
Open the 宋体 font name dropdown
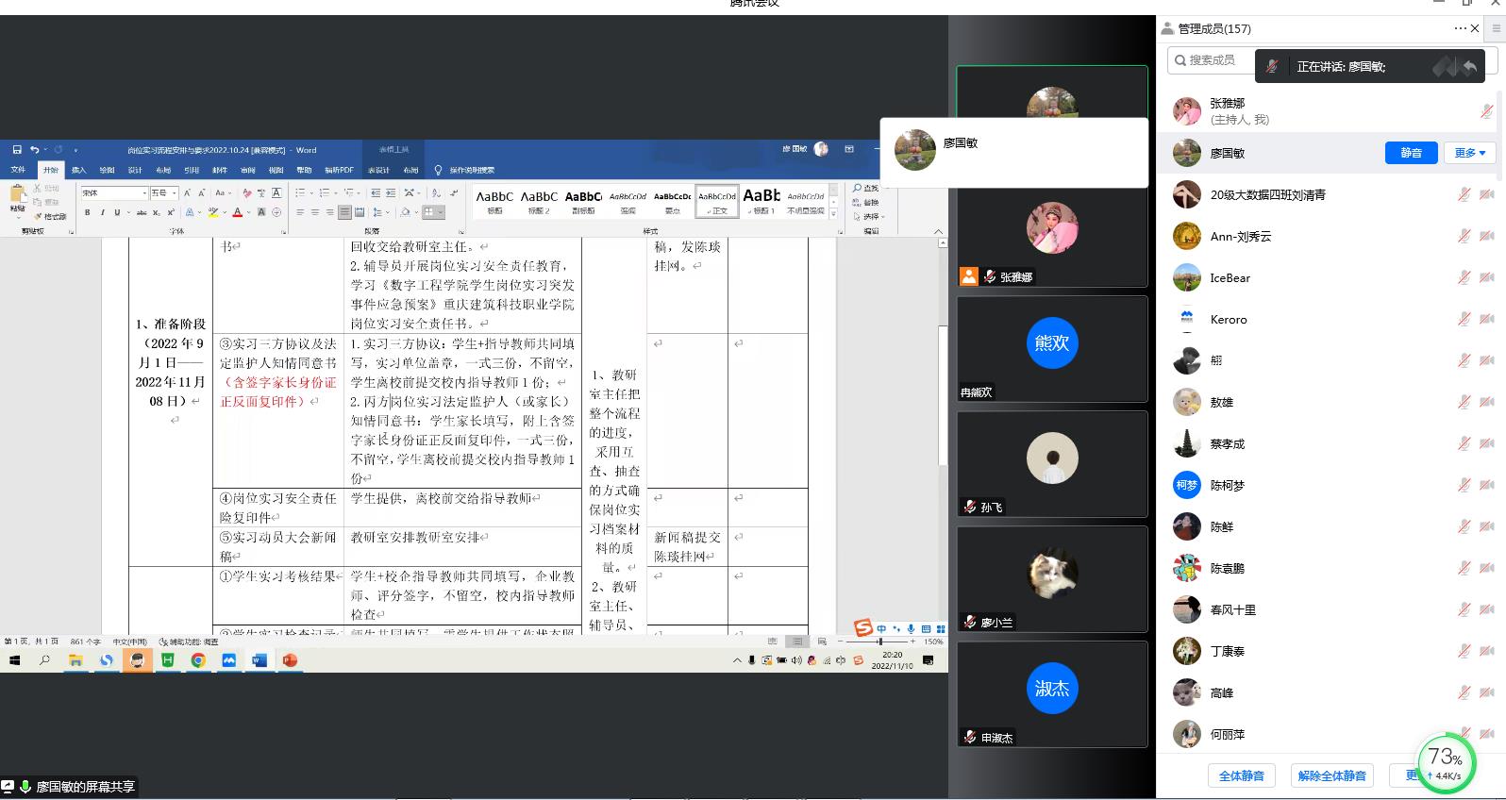coord(144,193)
